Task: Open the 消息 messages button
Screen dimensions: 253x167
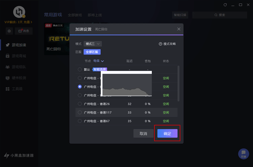Action: (x=24, y=31)
